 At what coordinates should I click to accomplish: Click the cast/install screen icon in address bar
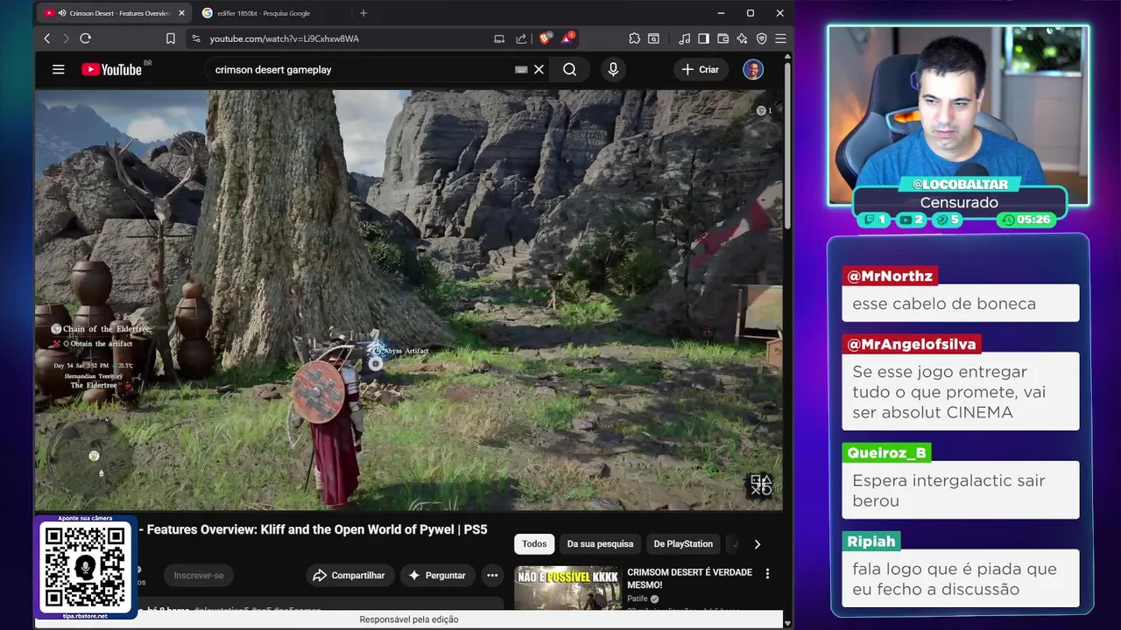[499, 38]
